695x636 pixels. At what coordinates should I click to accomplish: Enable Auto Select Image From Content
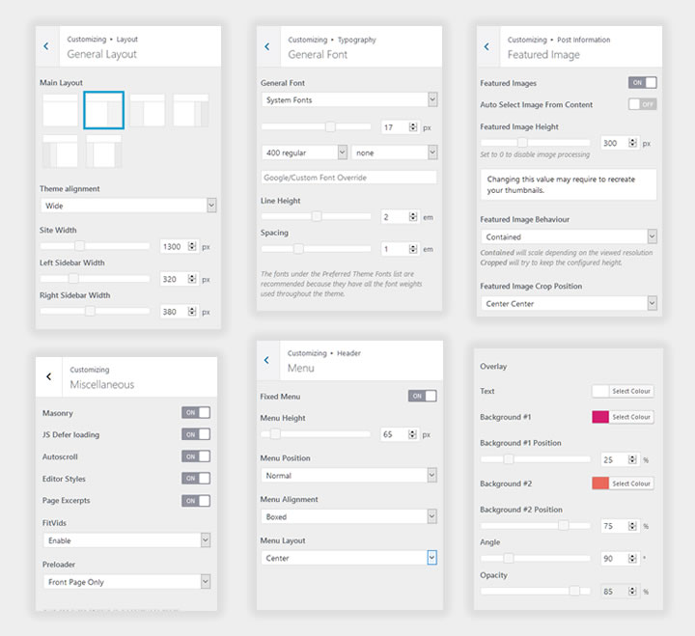[642, 104]
